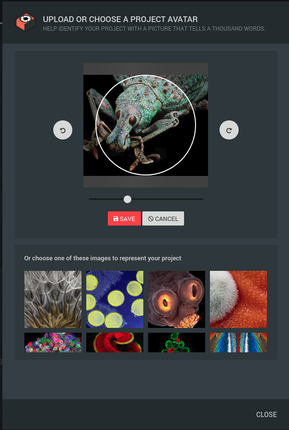This screenshot has height=430, width=289.
Task: Choose the orange surface with white fuzz image
Action: click(x=238, y=299)
